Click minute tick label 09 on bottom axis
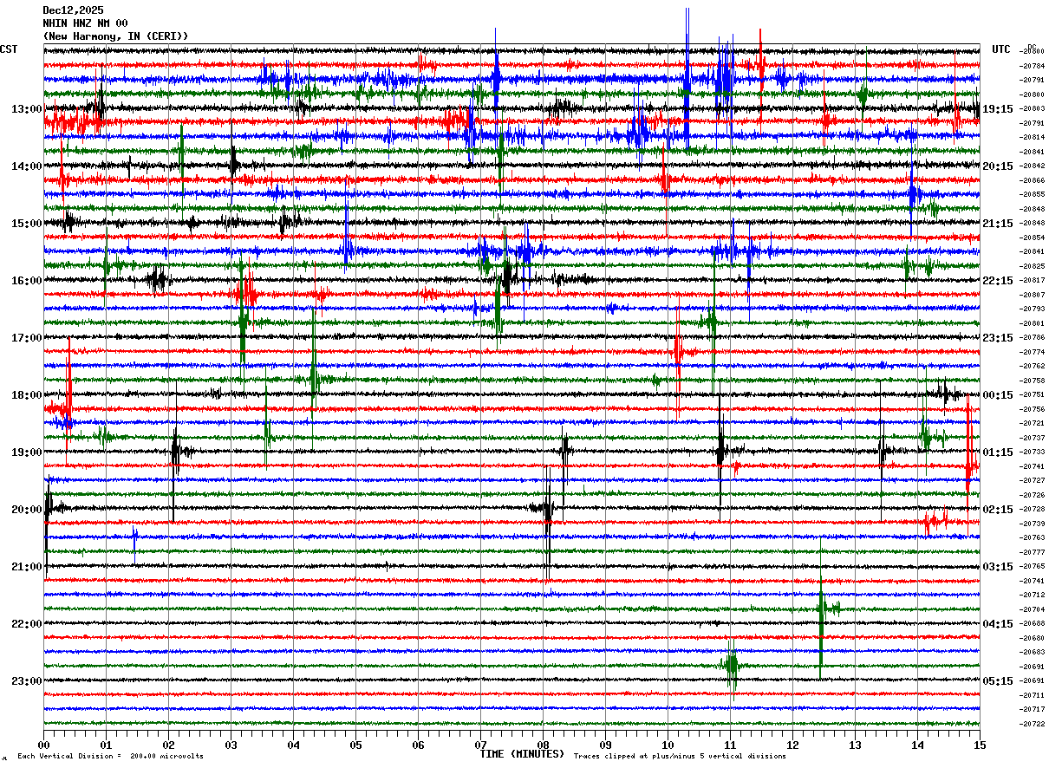1049x768 pixels. 605,745
